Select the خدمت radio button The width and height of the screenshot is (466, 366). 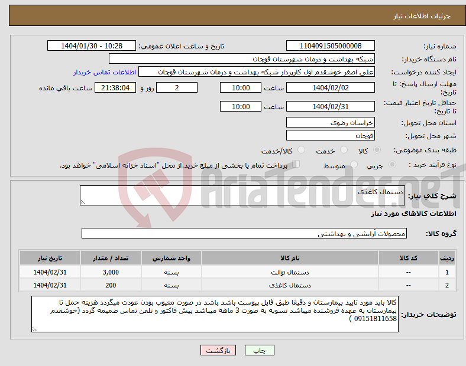click(344, 150)
